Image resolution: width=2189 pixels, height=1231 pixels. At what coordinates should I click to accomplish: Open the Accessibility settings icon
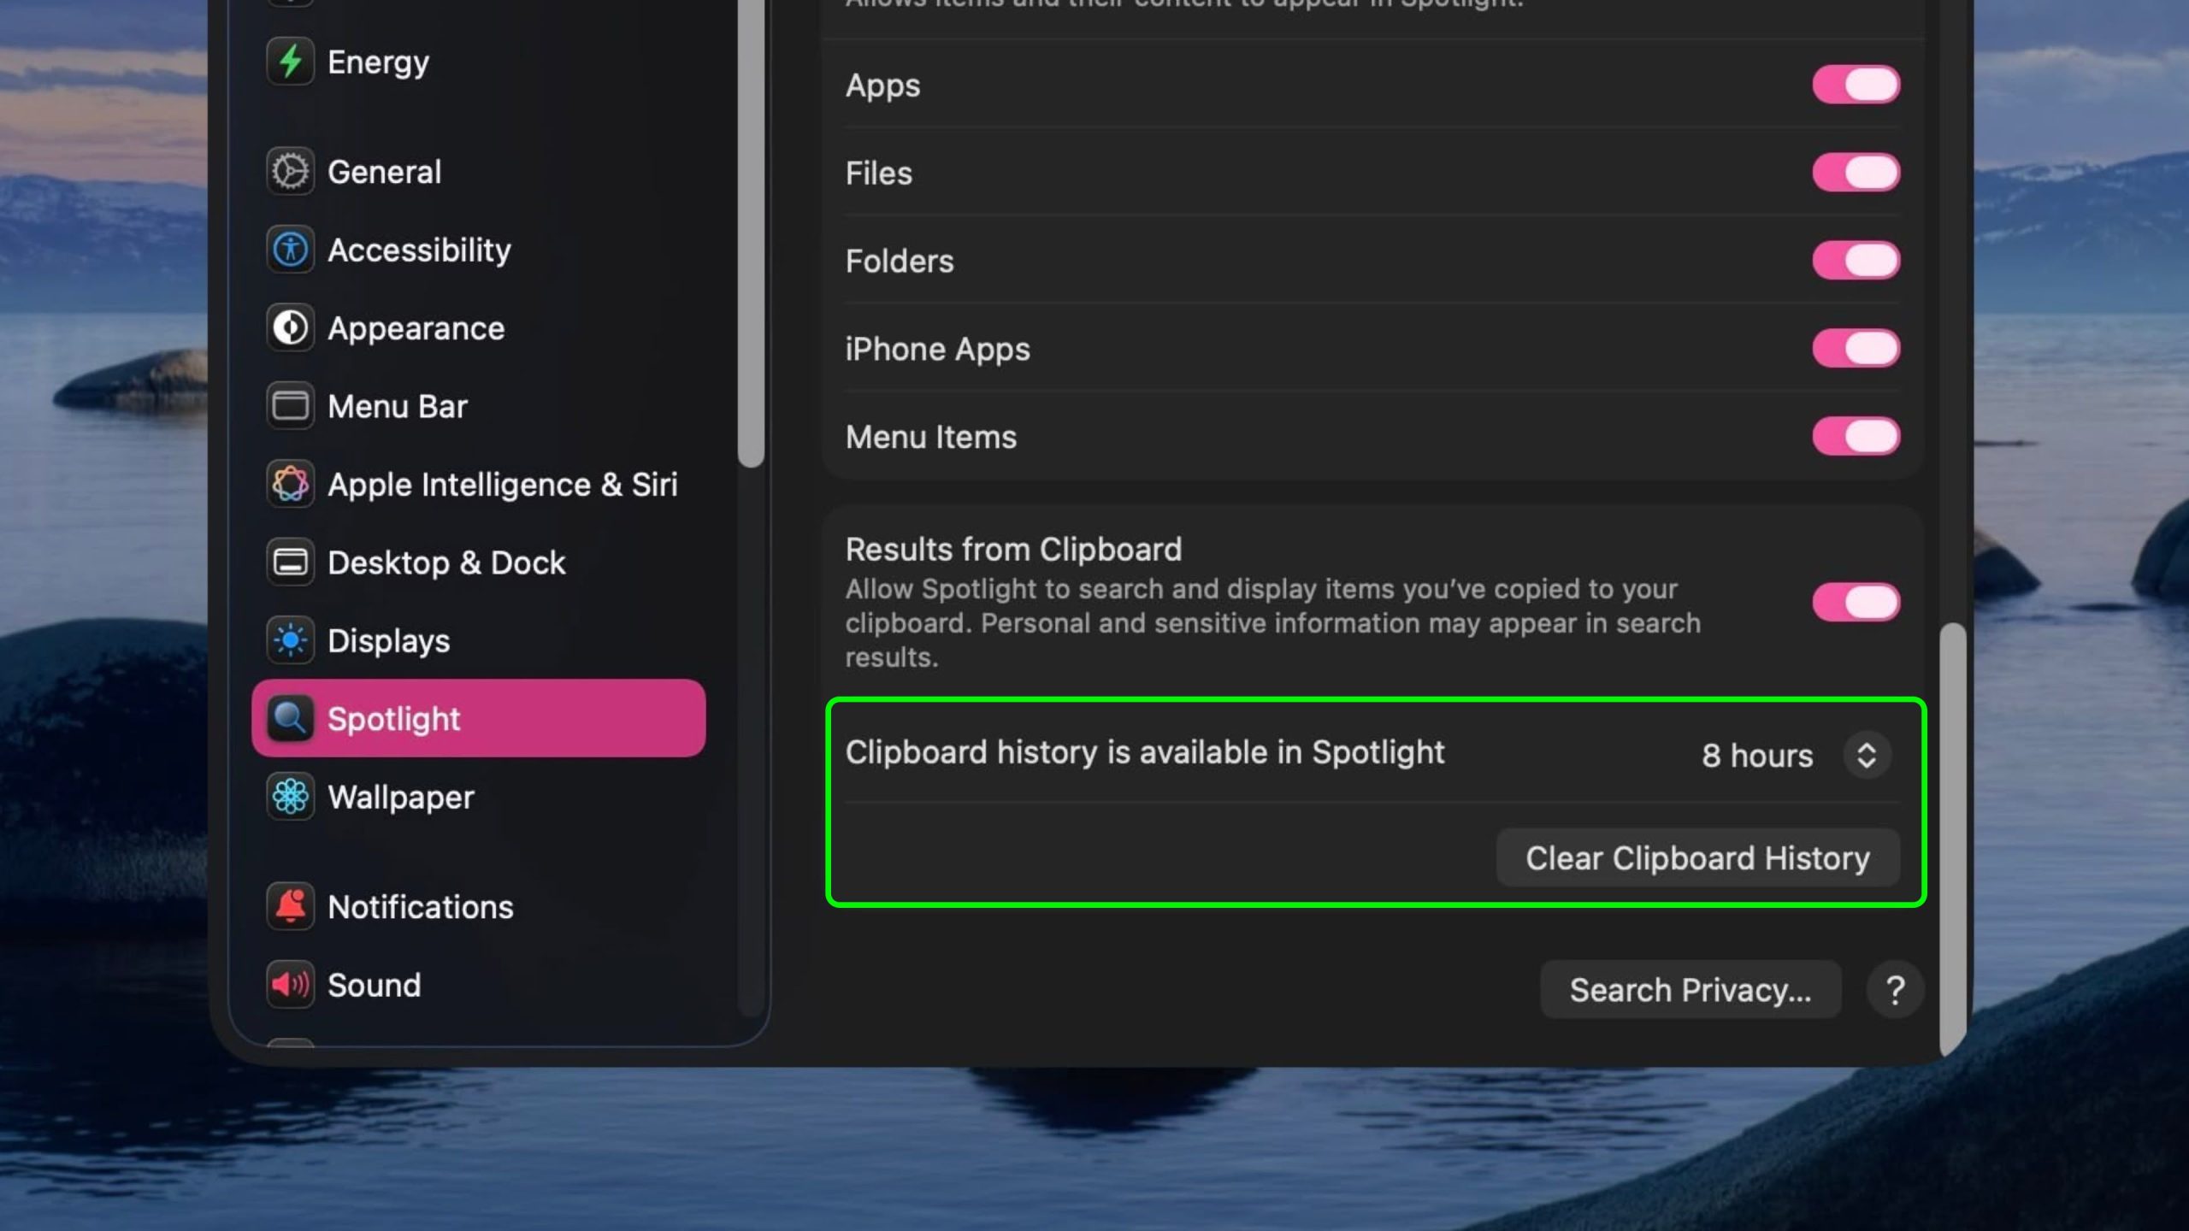click(x=291, y=250)
